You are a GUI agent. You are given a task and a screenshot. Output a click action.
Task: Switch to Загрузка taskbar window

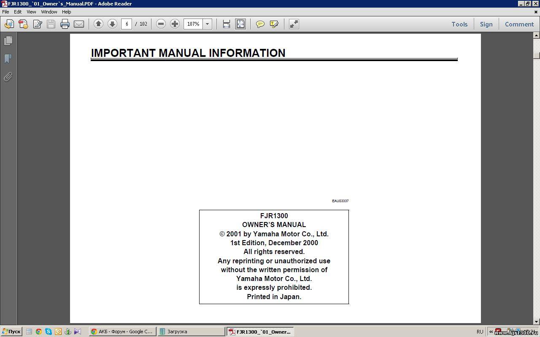[x=191, y=332]
